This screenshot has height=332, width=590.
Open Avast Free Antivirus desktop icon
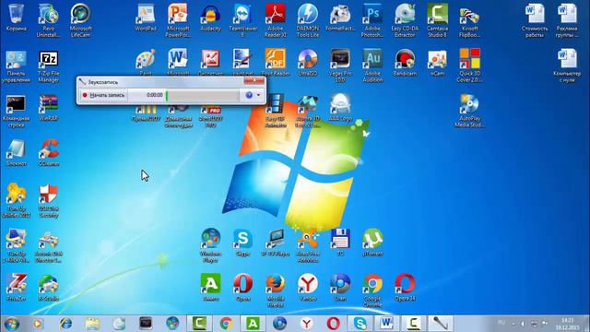307,246
